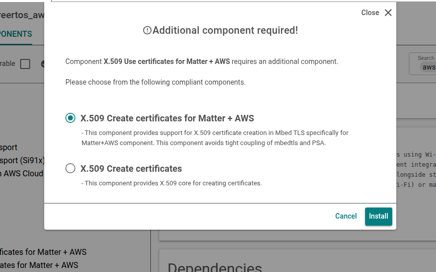Viewport: 436px width, 272px height.
Task: Select the AWS Cloud tree item behind dialog
Action: point(22,173)
